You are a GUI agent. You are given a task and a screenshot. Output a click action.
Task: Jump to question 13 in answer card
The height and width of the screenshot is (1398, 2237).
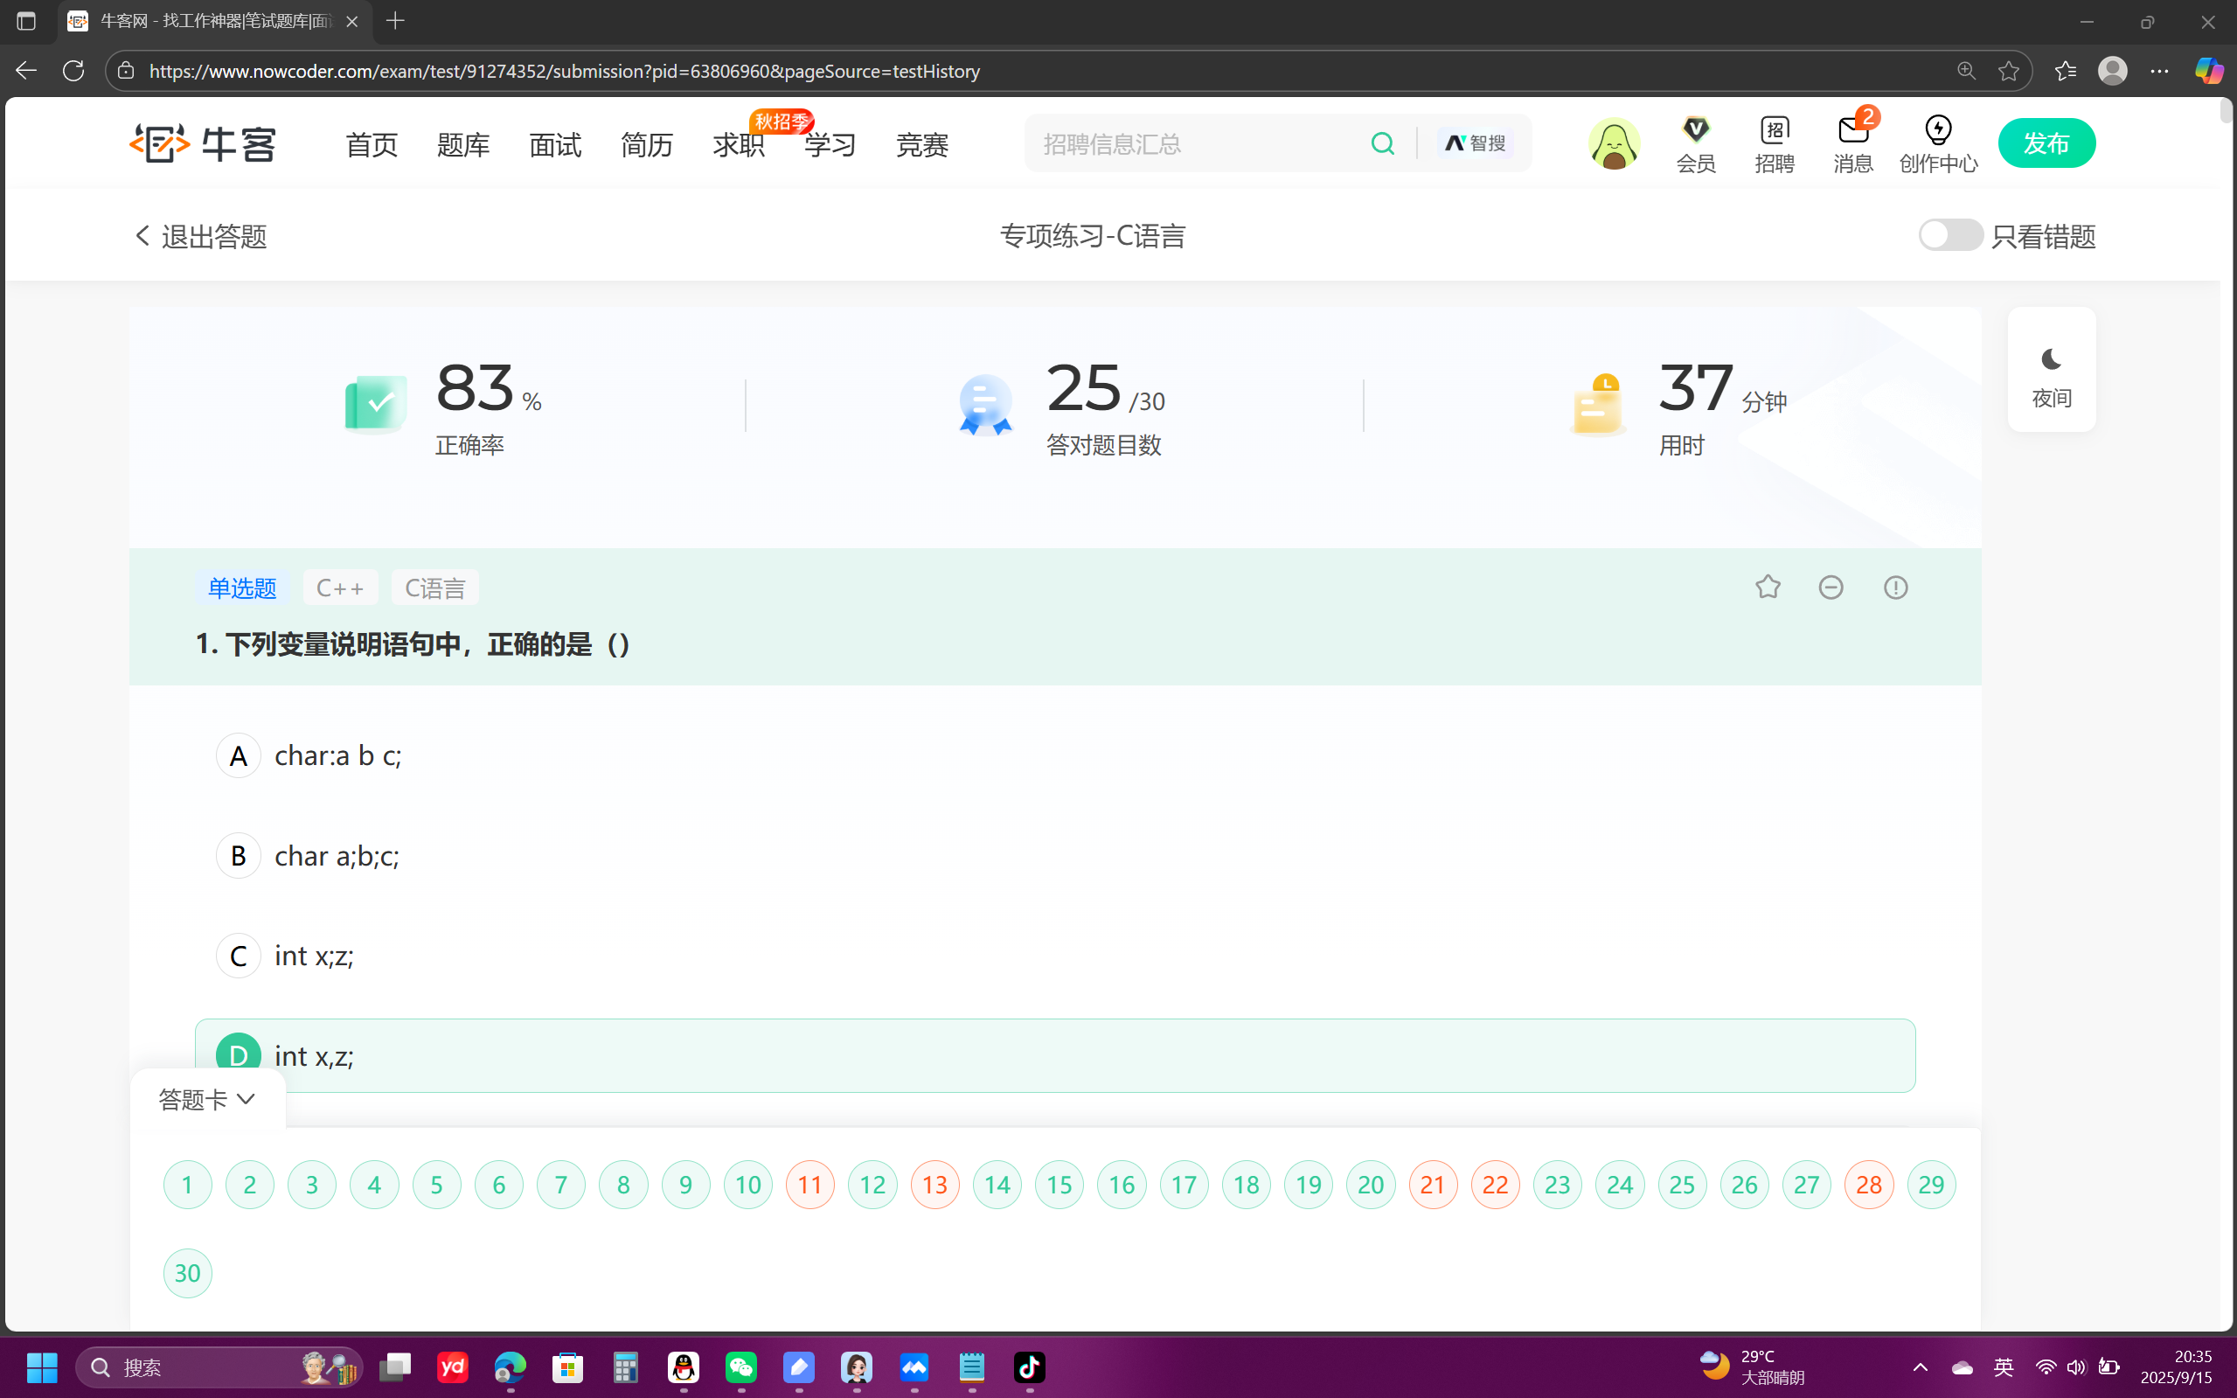point(934,1185)
